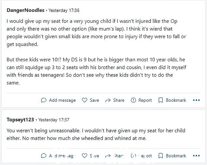Share DangerNoodles' post using arrow icon
The image size is (207, 165).
(108, 100)
